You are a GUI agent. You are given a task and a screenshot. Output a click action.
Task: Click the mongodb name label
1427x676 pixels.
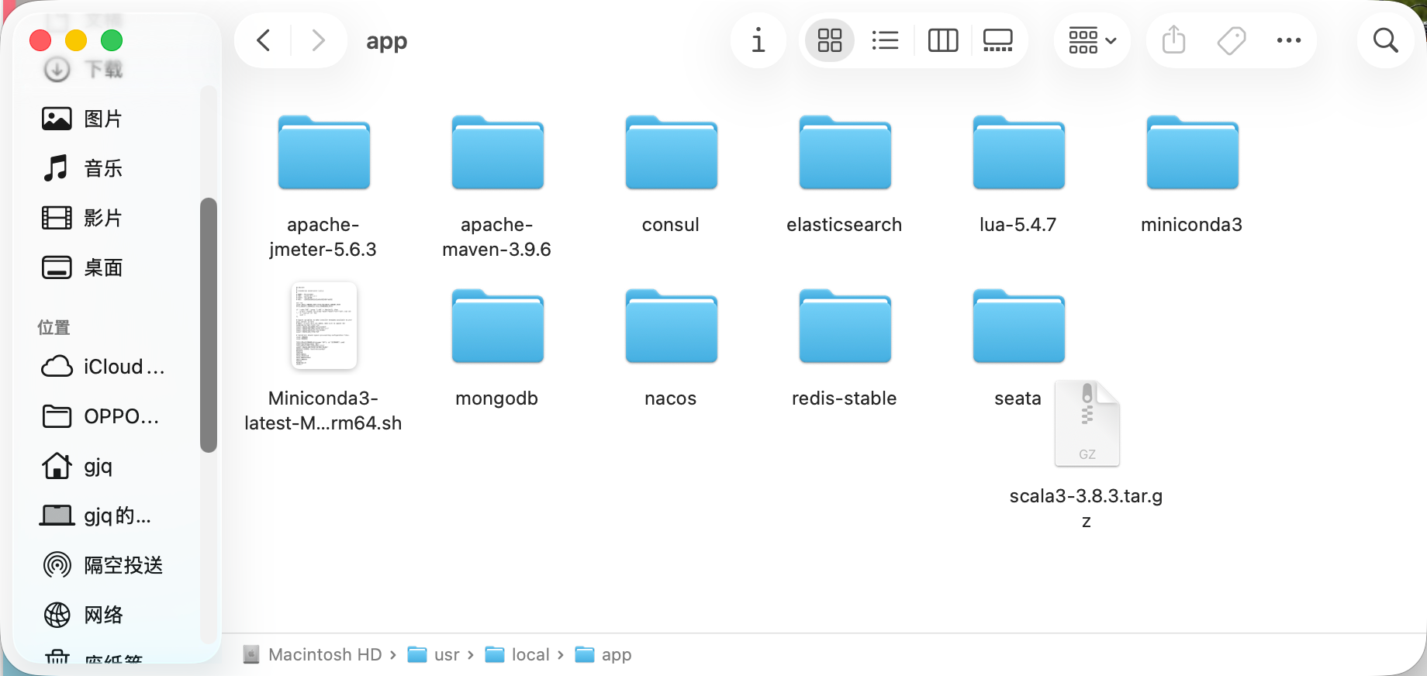coord(496,398)
